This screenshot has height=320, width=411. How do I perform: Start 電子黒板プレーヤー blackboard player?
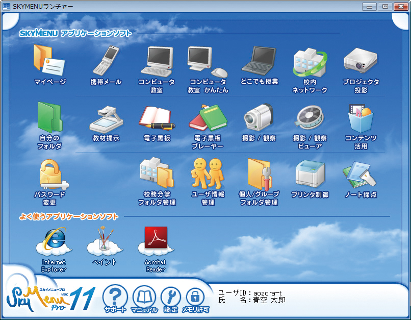pos(207,117)
